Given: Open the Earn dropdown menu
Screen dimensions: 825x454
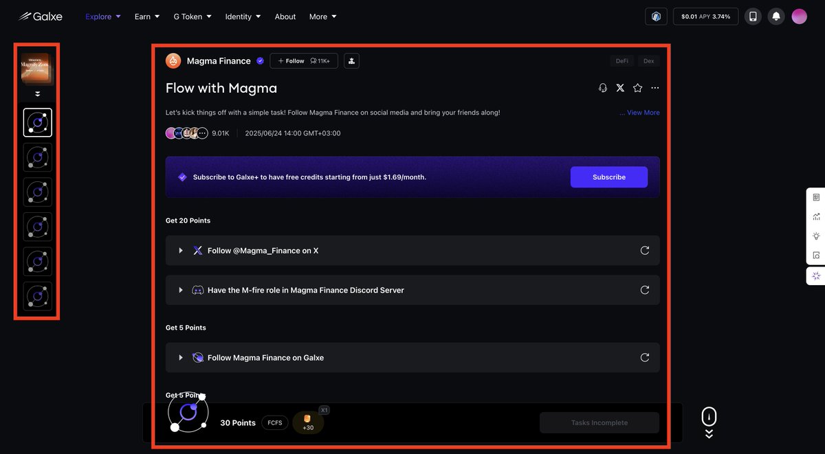Looking at the screenshot, I should [x=147, y=16].
